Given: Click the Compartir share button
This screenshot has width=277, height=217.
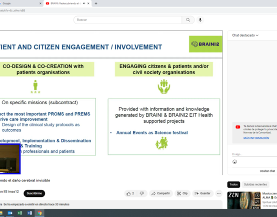Looking at the screenshot, I should [160, 193].
